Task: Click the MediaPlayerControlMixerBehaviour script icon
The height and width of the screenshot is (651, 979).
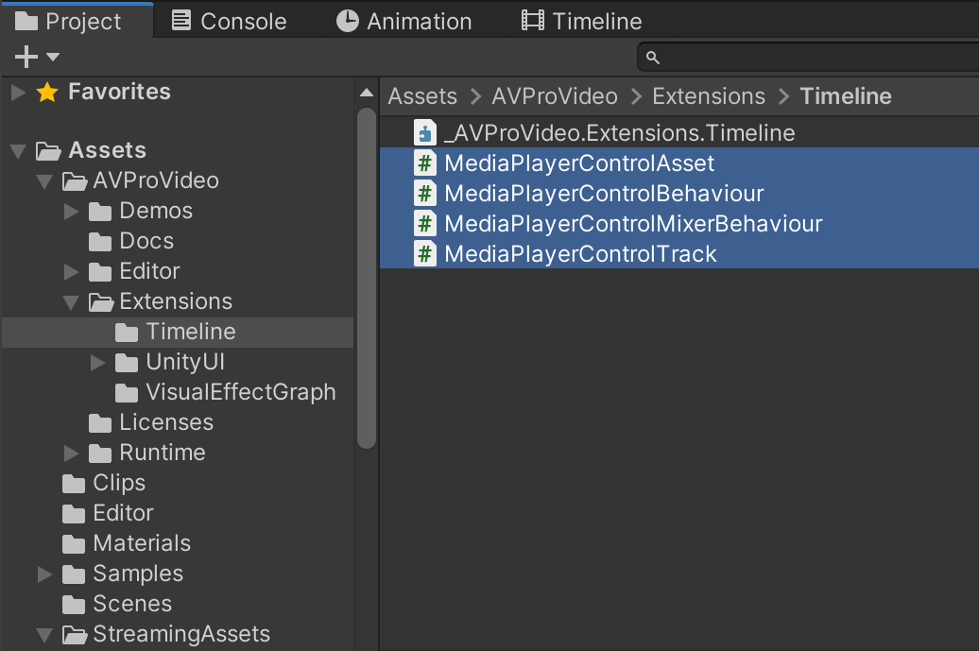Action: [x=425, y=223]
